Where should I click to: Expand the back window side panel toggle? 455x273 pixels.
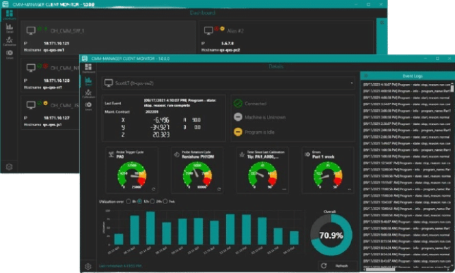coord(382,23)
